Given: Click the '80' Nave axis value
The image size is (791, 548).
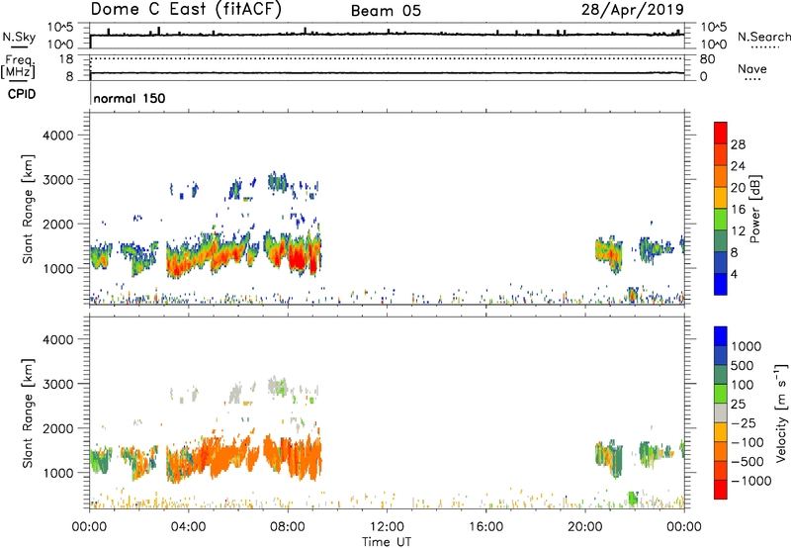Looking at the screenshot, I should (707, 59).
